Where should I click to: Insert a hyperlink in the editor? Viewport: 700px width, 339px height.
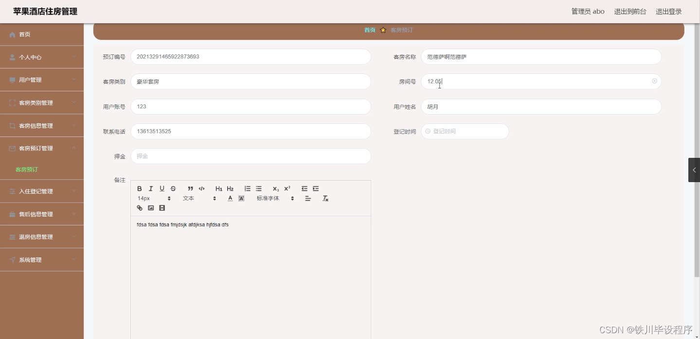[x=140, y=208]
